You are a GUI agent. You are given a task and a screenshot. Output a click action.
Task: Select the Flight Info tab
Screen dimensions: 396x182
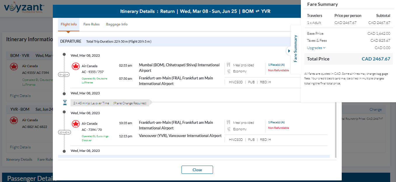pos(69,24)
